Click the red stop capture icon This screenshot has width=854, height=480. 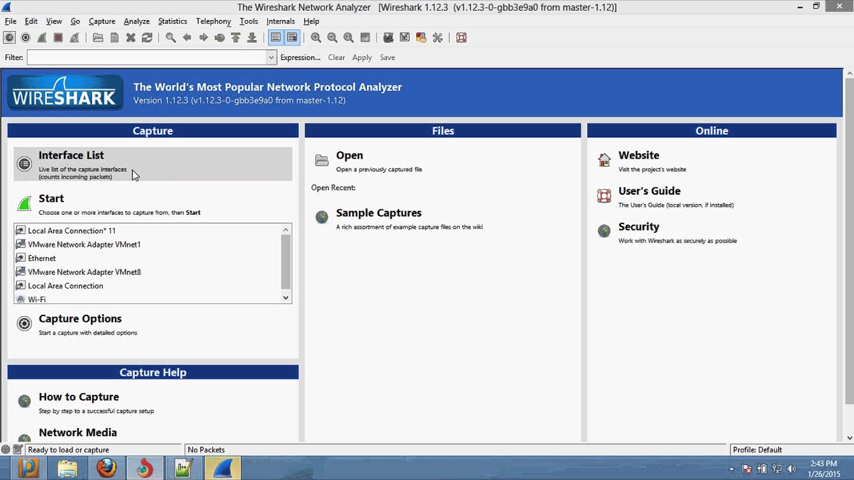[58, 38]
